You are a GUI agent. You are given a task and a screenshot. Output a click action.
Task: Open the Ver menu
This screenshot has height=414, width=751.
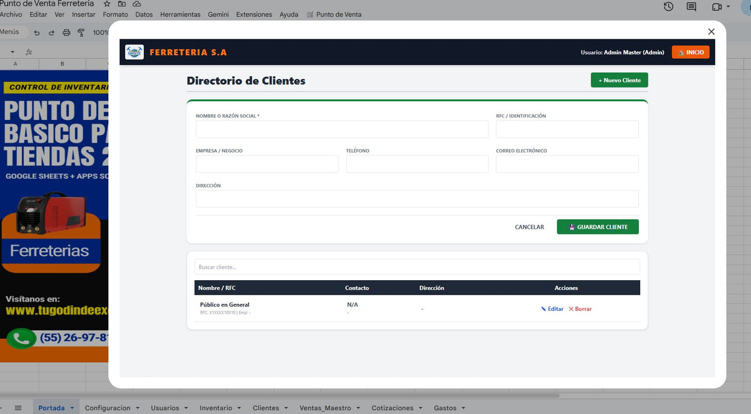point(59,14)
